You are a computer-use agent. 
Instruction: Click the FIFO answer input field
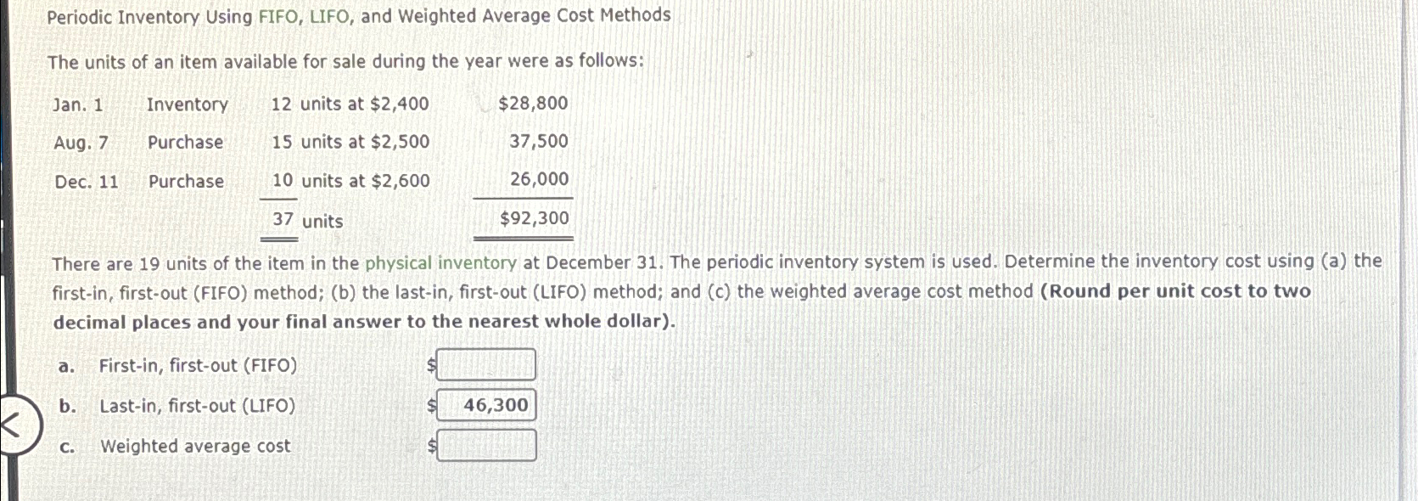click(486, 364)
